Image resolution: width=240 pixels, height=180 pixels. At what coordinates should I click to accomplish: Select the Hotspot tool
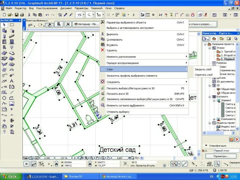point(12,109)
